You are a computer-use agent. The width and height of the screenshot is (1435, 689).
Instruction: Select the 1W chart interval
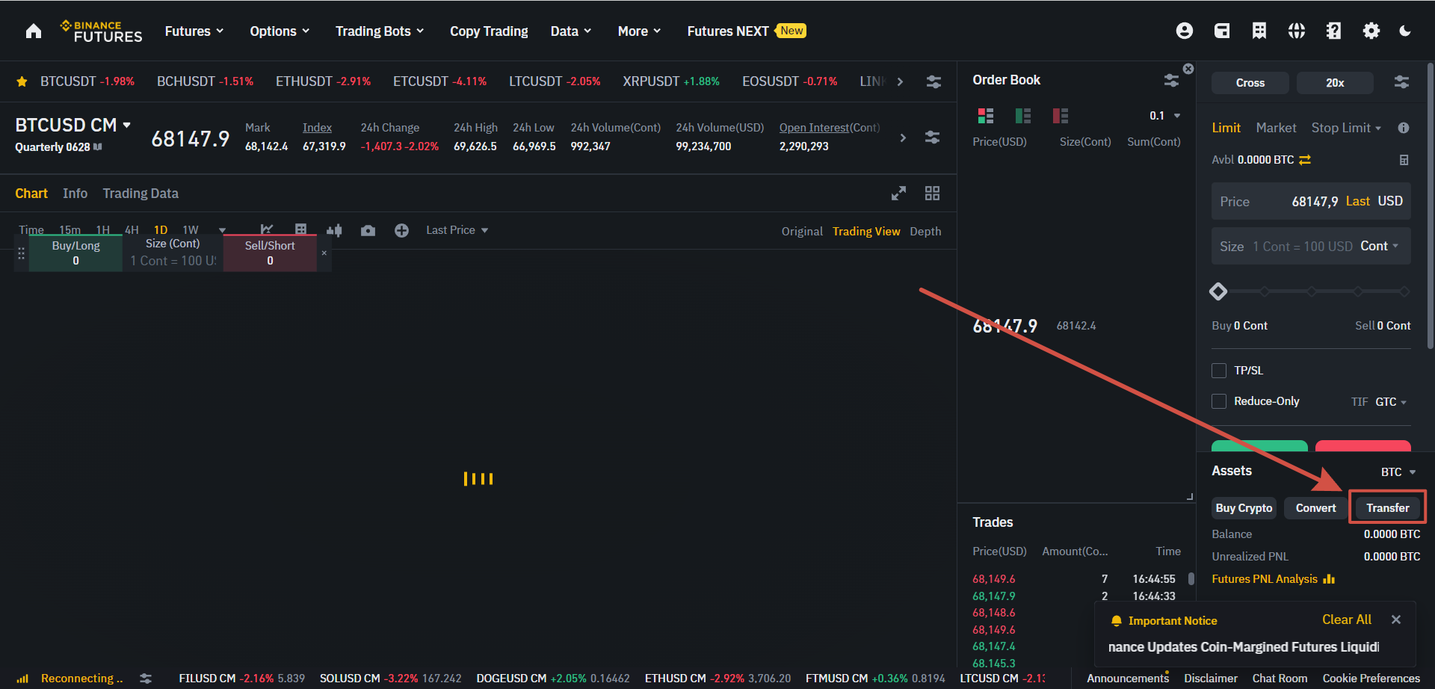pos(191,229)
